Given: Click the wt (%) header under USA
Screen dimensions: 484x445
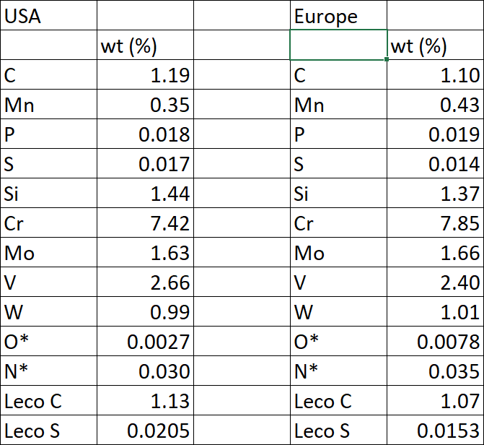Looking at the screenshot, I should pos(144,46).
